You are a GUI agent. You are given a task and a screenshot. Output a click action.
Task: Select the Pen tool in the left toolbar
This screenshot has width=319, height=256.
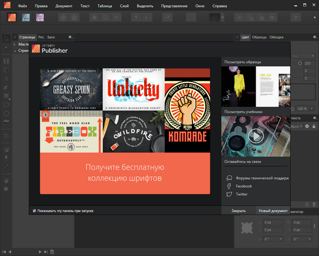[6, 87]
